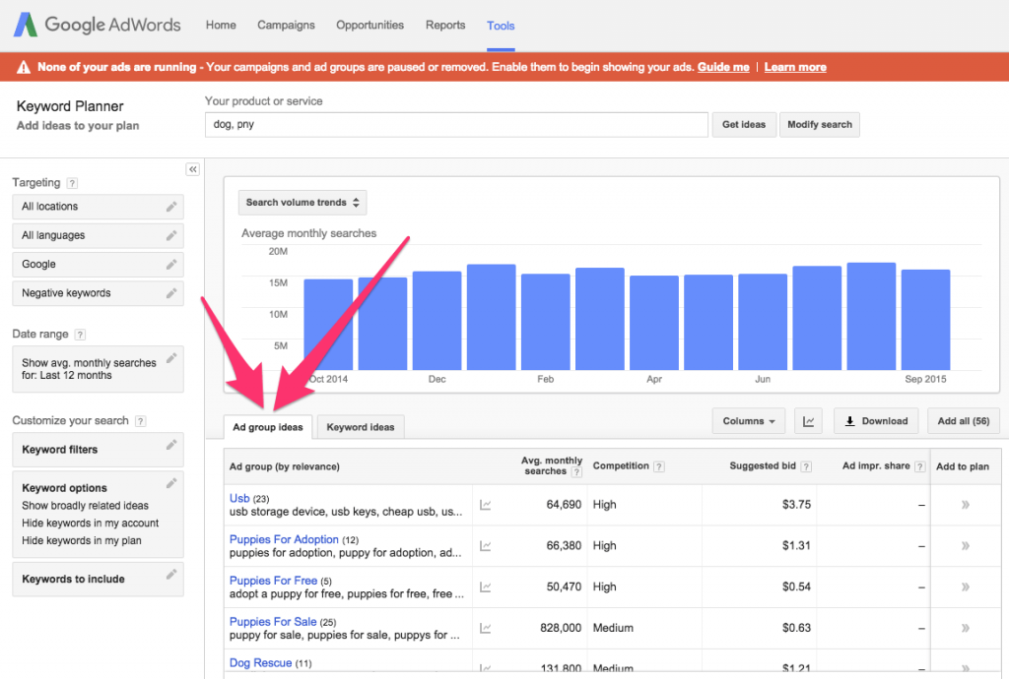This screenshot has width=1009, height=679.
Task: Click Hide keywords in my plan text
Action: pos(82,541)
